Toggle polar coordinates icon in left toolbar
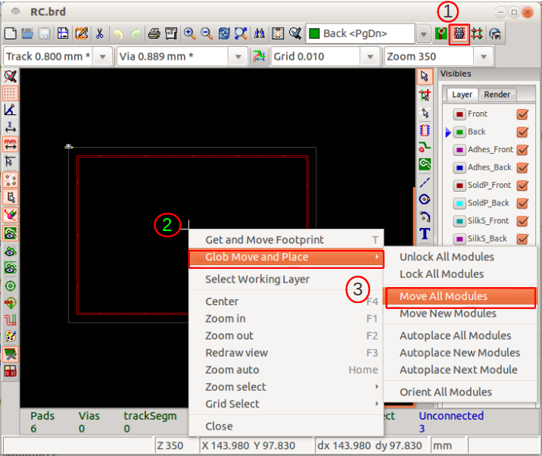Screen dimensions: 542x456 coord(10,110)
